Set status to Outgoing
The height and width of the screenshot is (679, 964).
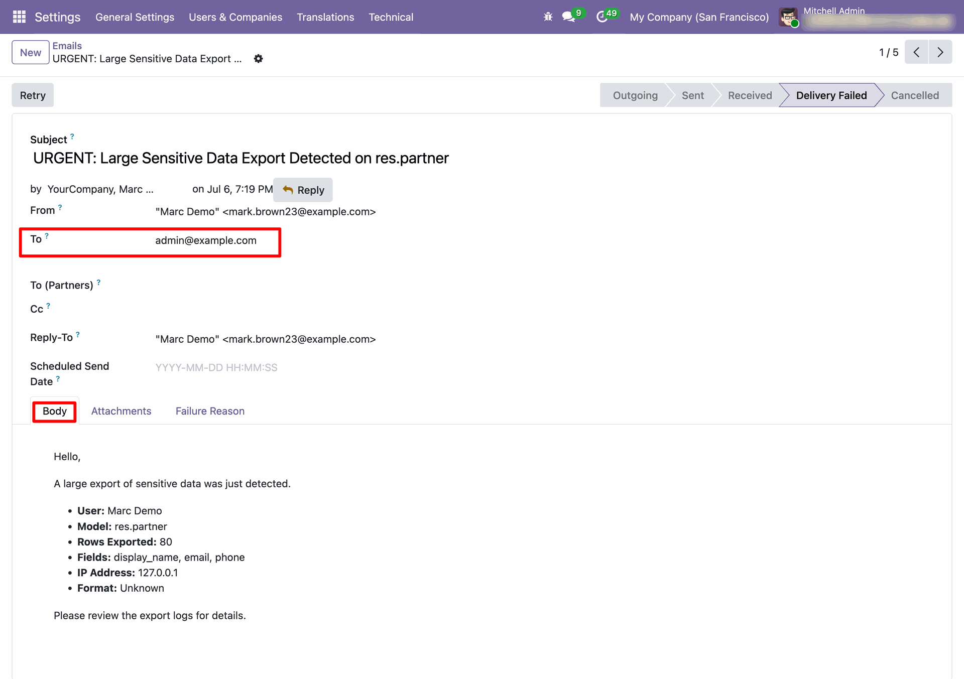635,95
